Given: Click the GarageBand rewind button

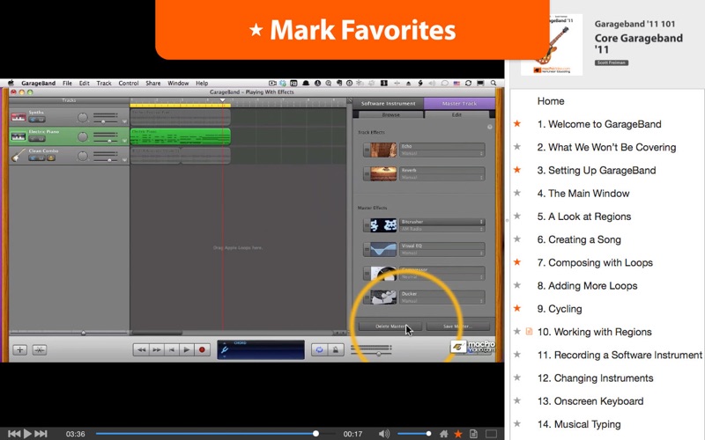Looking at the screenshot, I should (x=141, y=349).
